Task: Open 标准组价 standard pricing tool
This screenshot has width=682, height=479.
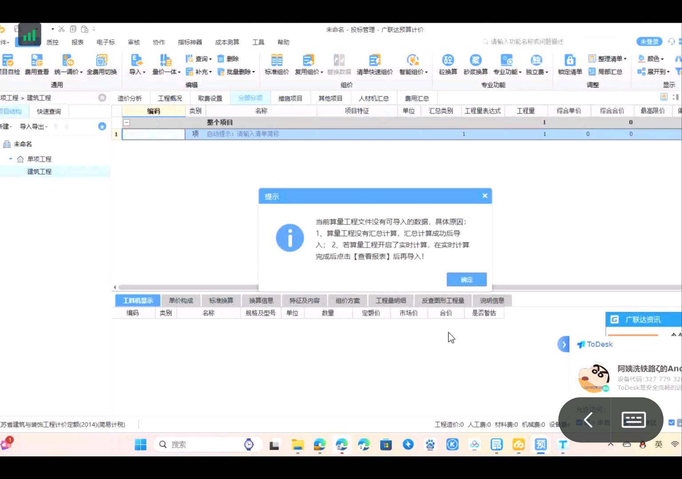Action: click(276, 64)
